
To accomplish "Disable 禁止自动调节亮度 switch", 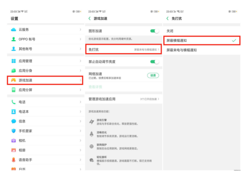I will pyautogui.click(x=154, y=62).
